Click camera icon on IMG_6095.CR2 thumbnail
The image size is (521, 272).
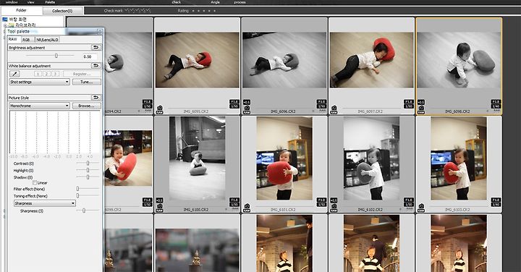pyautogui.click(x=160, y=109)
